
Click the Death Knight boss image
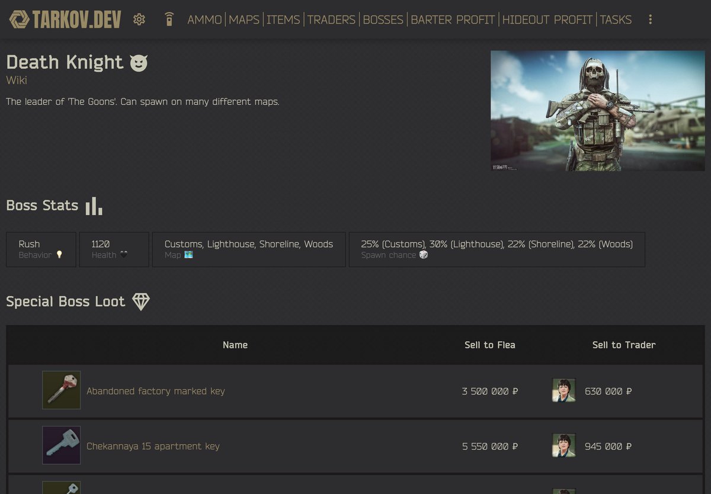pyautogui.click(x=597, y=111)
